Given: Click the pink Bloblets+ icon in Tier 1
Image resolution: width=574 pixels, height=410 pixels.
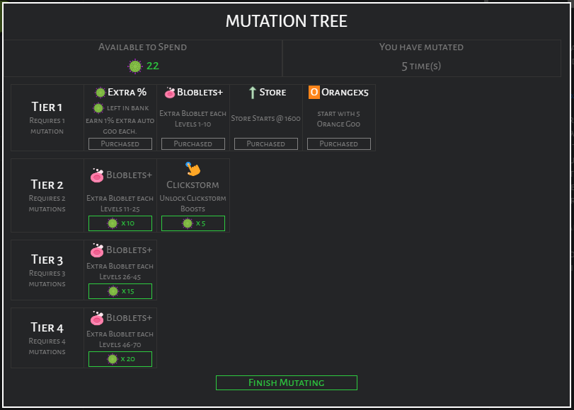Looking at the screenshot, I should [170, 93].
